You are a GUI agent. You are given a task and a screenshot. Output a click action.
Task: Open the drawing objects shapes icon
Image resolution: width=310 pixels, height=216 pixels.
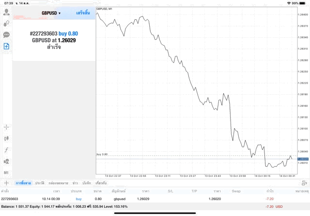6,161
